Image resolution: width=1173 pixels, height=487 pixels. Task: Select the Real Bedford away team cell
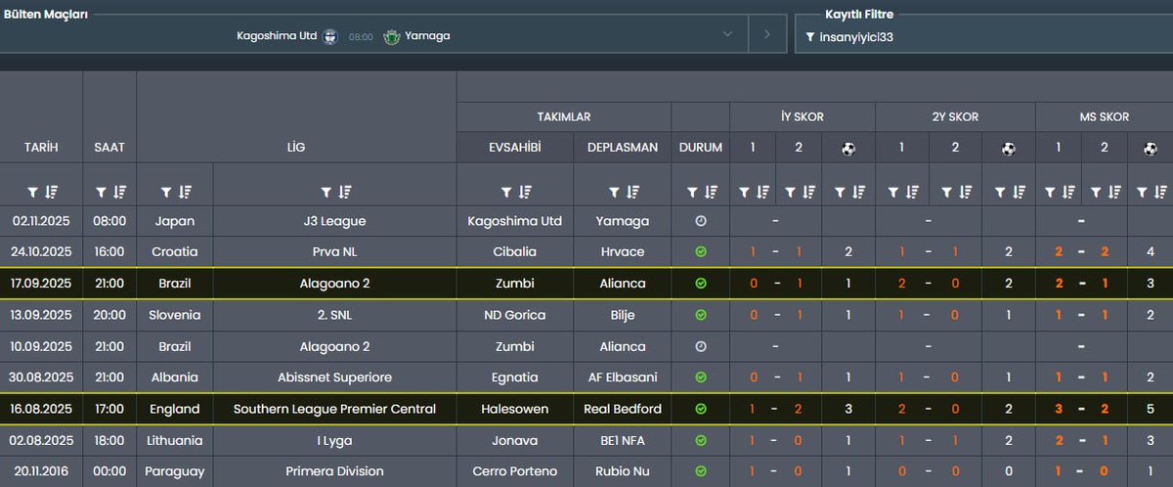click(x=623, y=409)
